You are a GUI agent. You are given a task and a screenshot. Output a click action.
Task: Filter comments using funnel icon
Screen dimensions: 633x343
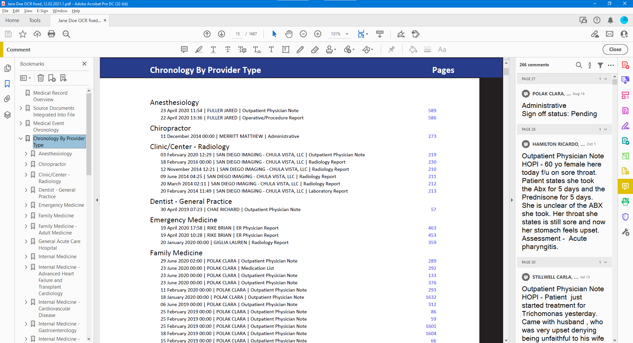click(x=600, y=65)
